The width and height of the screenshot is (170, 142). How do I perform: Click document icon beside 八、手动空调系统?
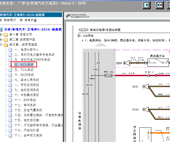click(10, 85)
